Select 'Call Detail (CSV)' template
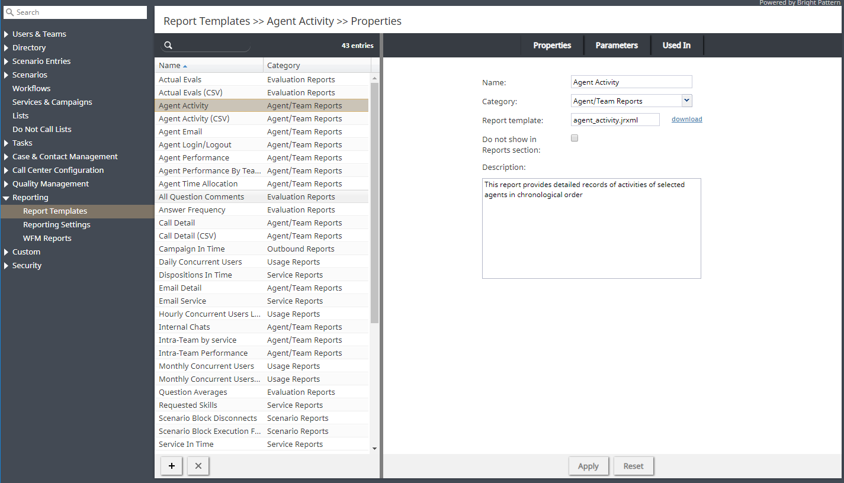Screen dimensions: 844x483 tap(262, 236)
